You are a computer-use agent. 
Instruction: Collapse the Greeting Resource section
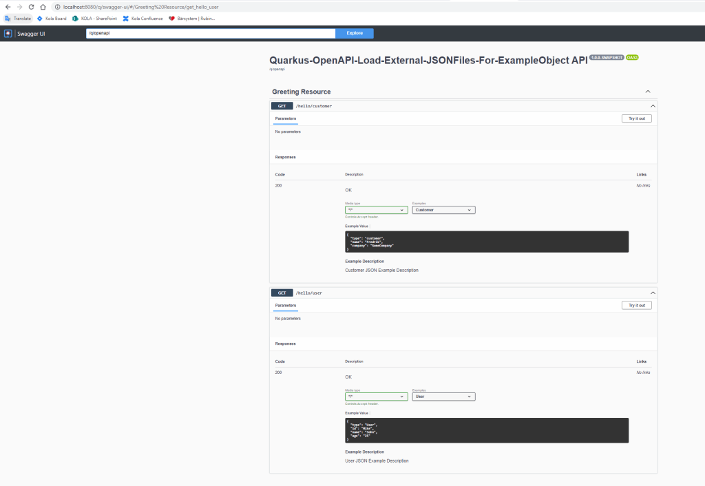648,92
